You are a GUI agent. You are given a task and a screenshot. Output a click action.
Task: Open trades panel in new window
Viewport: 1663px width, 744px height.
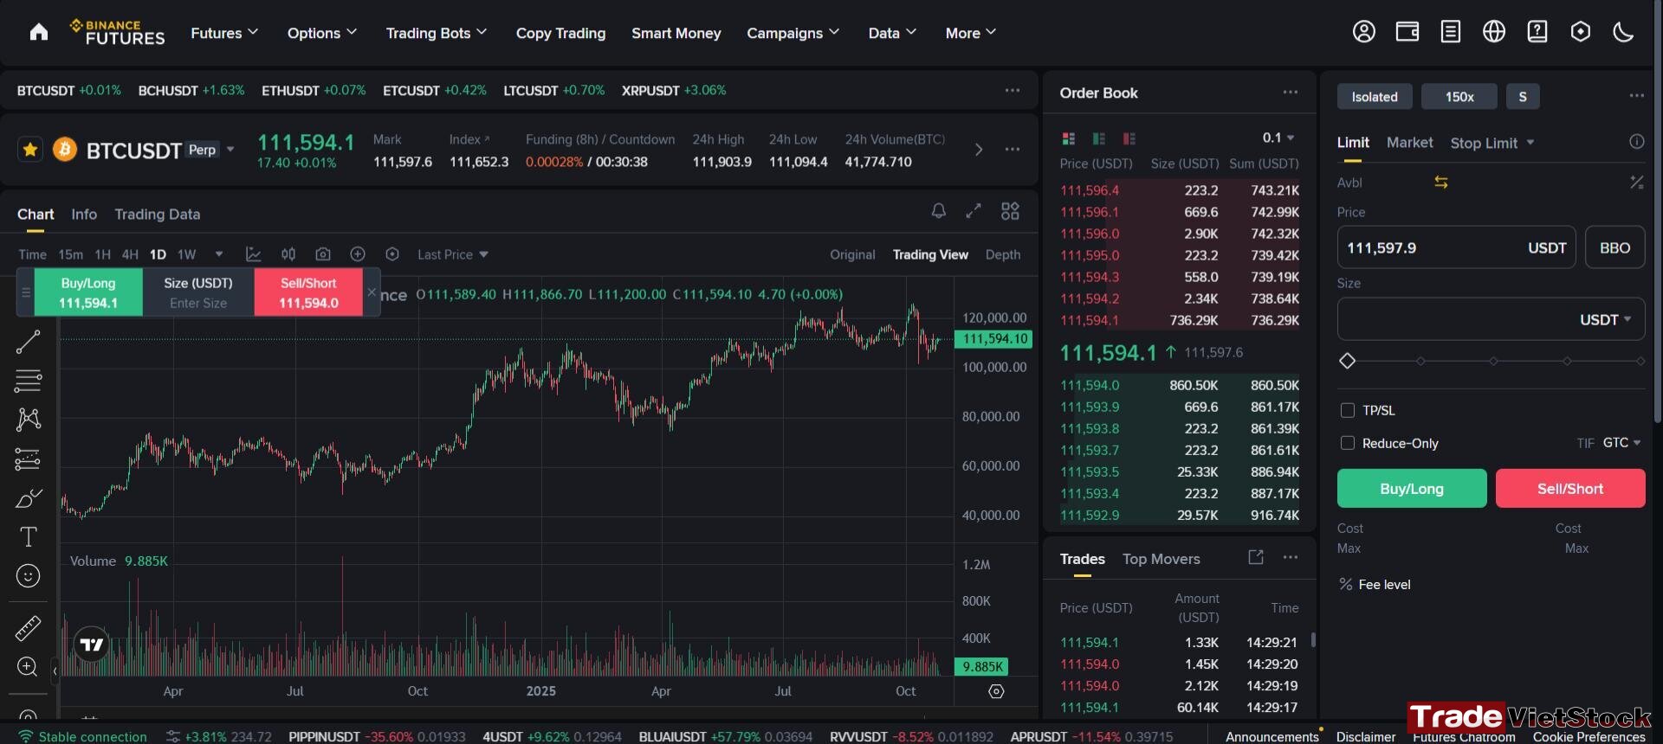click(x=1256, y=557)
